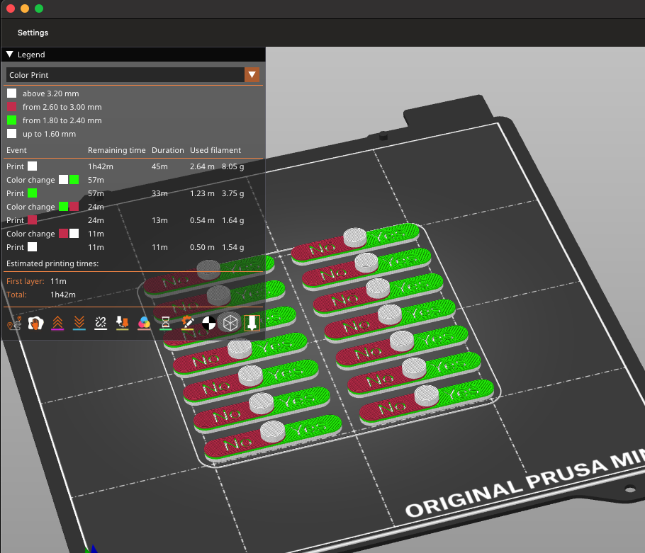Collapse the Legend panel triangle
This screenshot has width=645, height=553.
coord(10,55)
